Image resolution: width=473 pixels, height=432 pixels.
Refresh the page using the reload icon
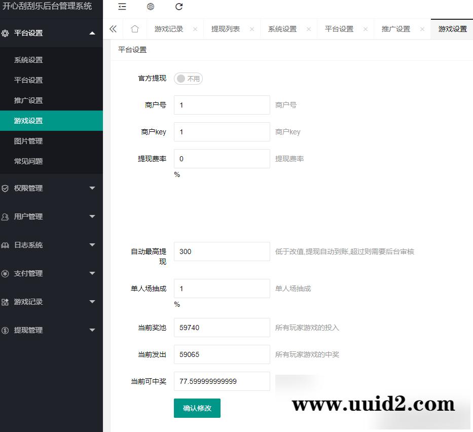click(178, 7)
